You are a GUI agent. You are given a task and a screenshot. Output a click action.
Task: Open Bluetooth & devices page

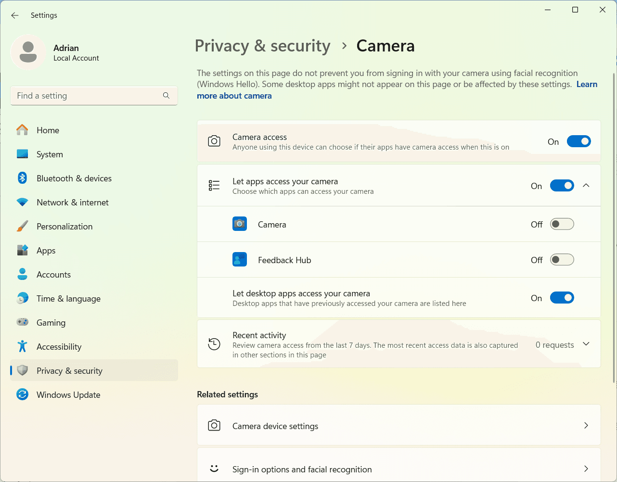(94, 178)
